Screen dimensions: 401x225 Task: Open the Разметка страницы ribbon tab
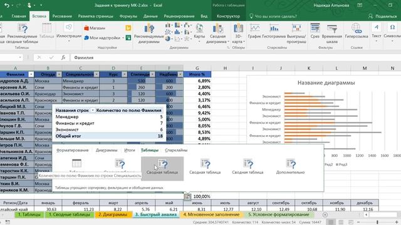tap(96, 16)
